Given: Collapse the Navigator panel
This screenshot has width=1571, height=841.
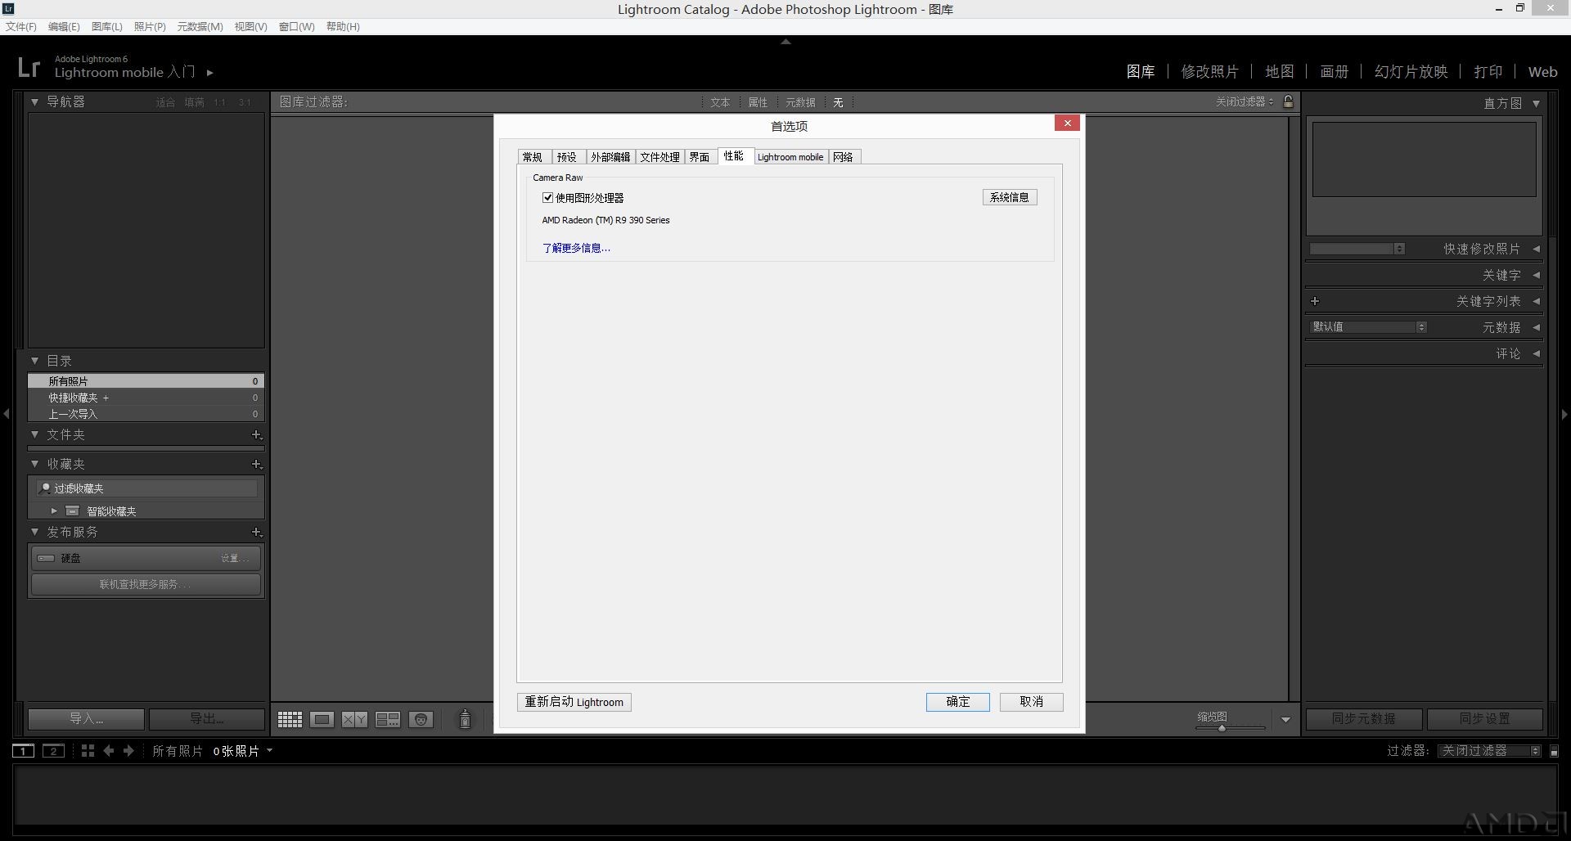Looking at the screenshot, I should click(34, 101).
